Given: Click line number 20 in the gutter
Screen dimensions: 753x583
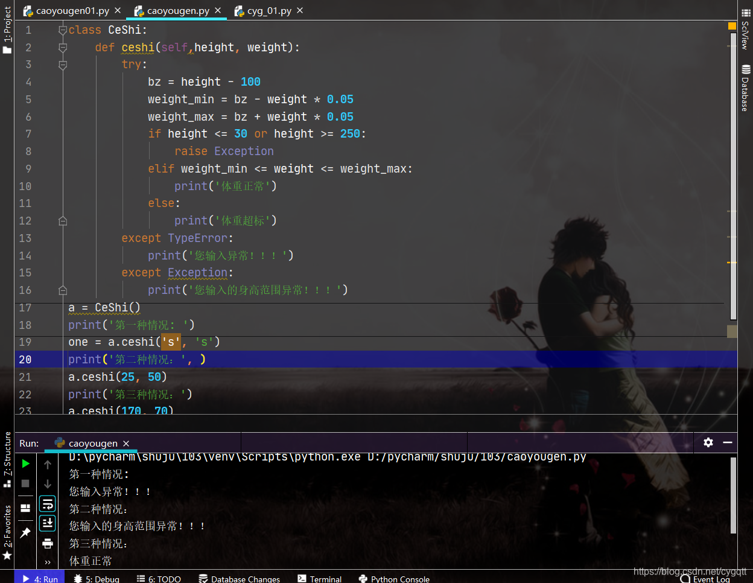Looking at the screenshot, I should coord(25,360).
